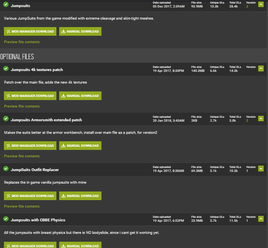268x248 pixels.
Task: Click the total downloads 11.5k value
Action: [x=234, y=221]
